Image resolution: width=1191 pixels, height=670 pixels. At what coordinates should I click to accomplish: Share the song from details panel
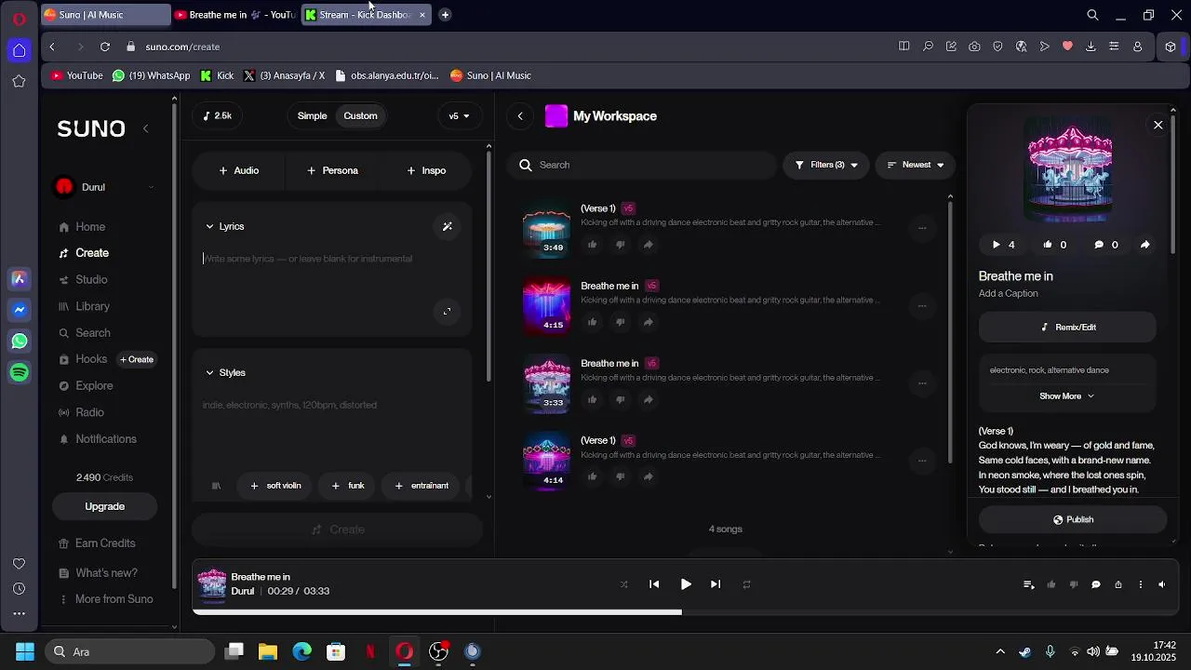pyautogui.click(x=1144, y=245)
